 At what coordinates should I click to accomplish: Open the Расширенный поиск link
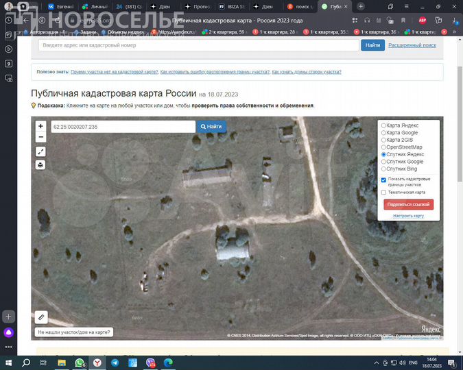pyautogui.click(x=412, y=45)
